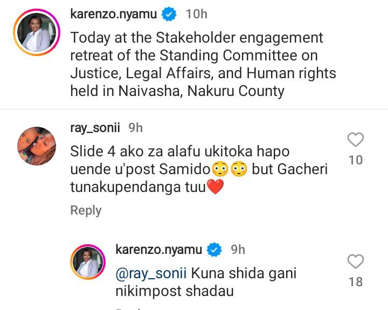Like ray_sonii's comment with heart icon

tap(356, 140)
